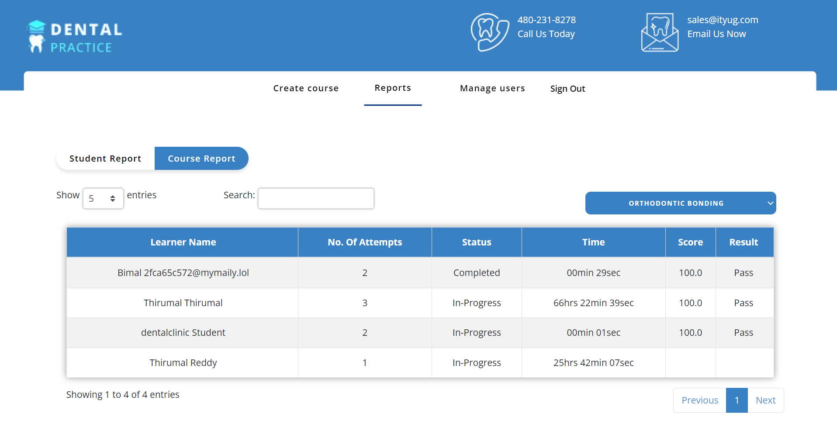Open the Create course menu item

click(306, 88)
